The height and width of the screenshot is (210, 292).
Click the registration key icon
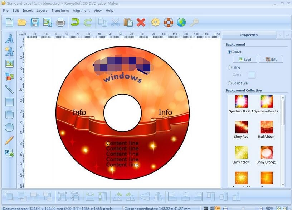pos(194,23)
